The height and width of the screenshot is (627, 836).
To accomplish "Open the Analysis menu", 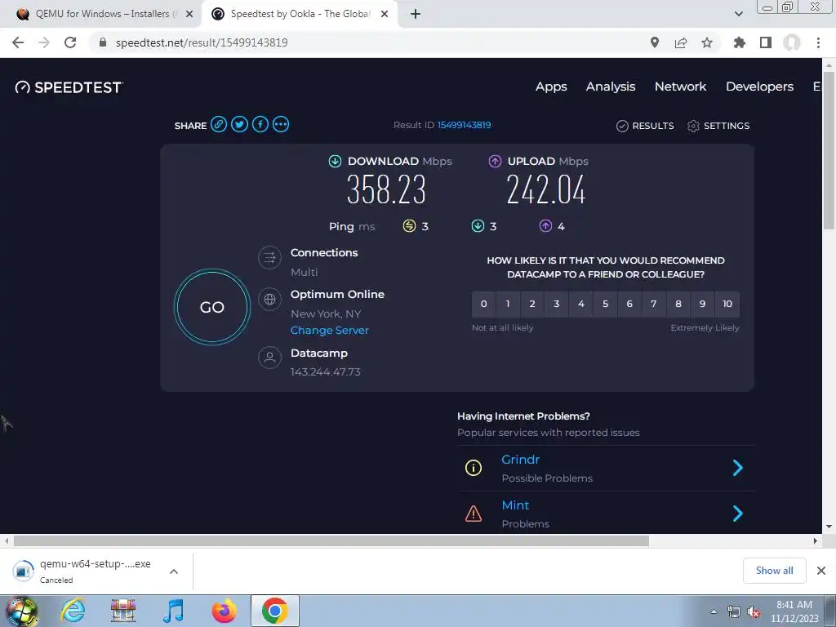I will [611, 87].
